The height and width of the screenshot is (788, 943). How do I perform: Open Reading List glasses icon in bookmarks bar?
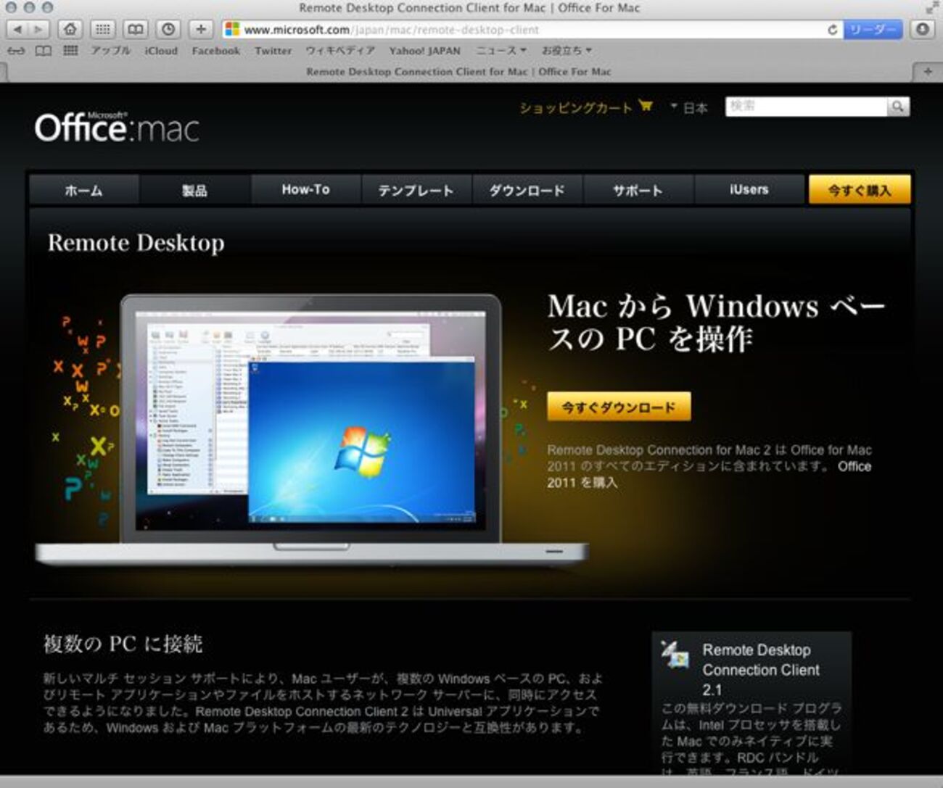pyautogui.click(x=16, y=51)
